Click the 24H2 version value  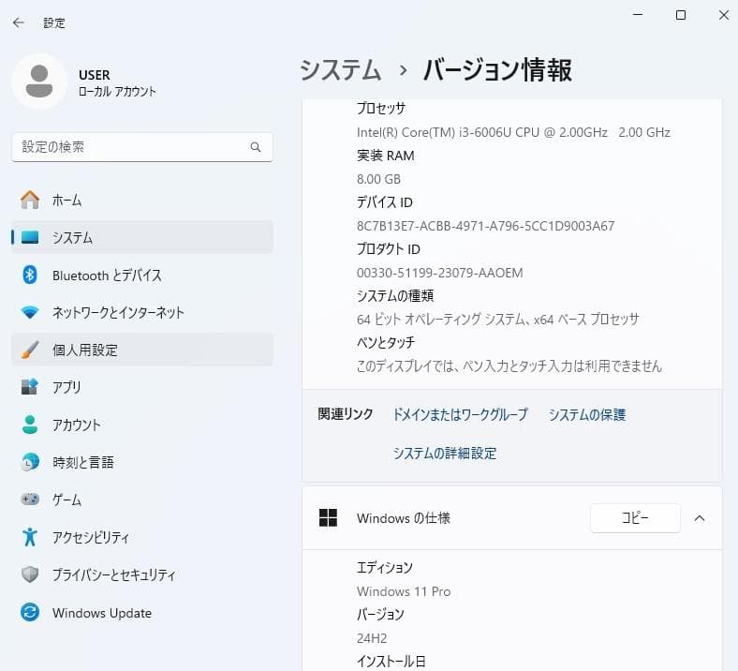372,638
